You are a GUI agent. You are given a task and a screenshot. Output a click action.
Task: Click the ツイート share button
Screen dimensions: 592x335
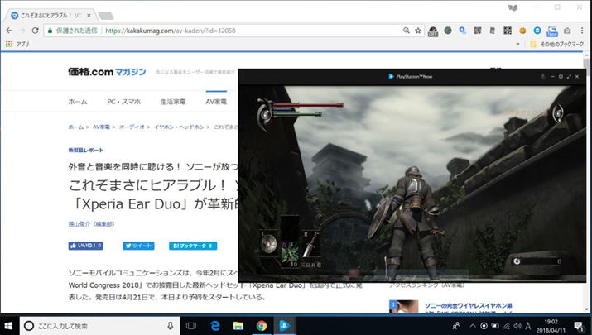pos(139,246)
